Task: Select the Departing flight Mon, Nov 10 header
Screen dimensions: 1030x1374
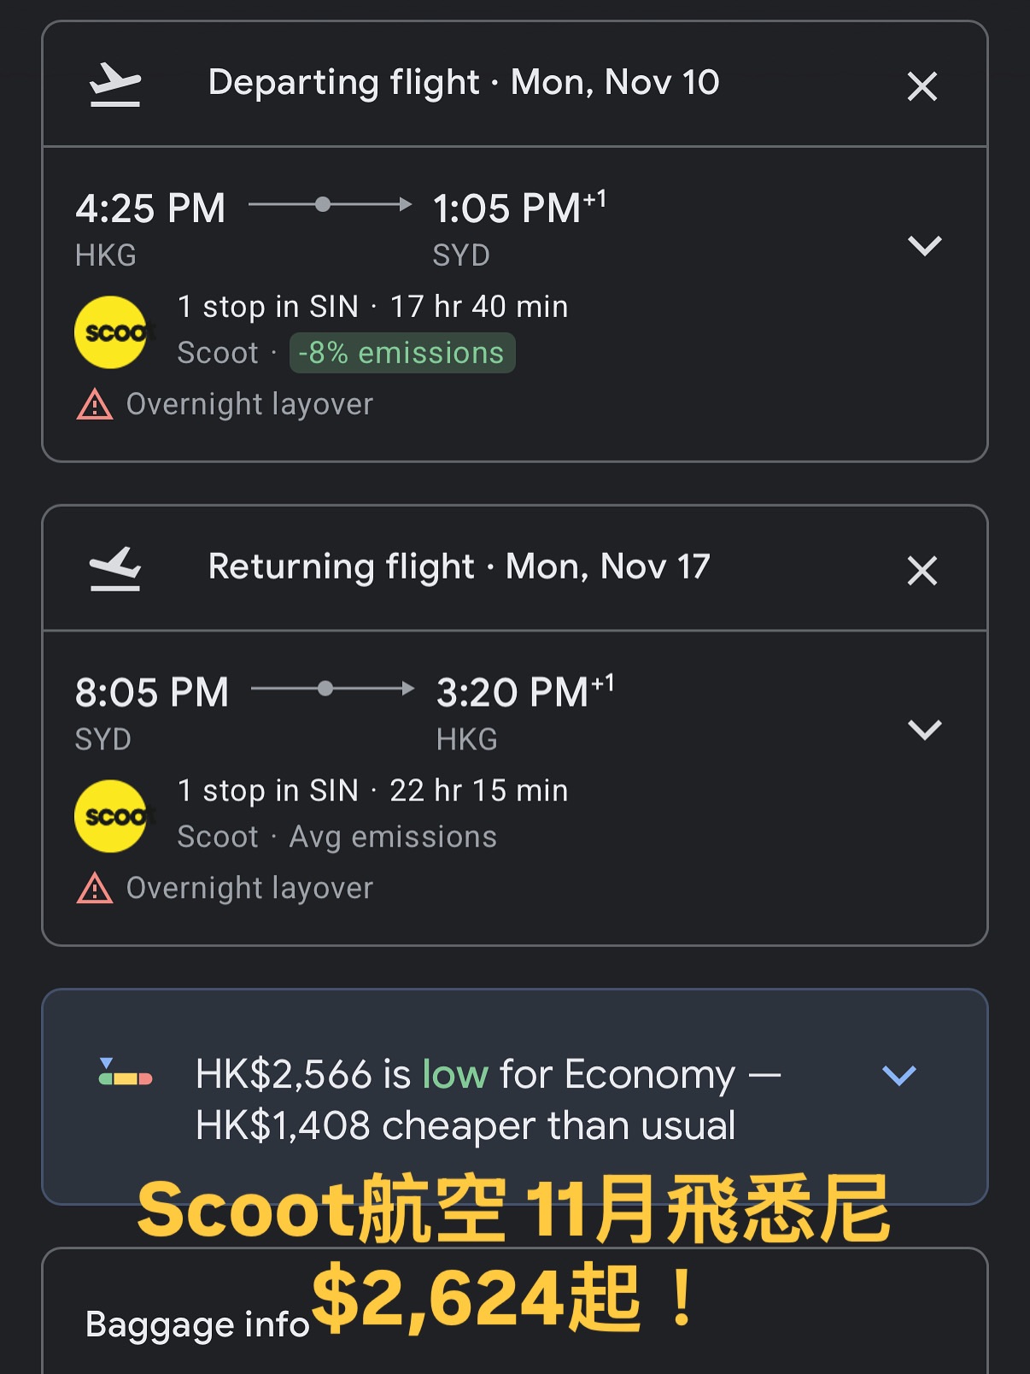Action: [x=464, y=83]
